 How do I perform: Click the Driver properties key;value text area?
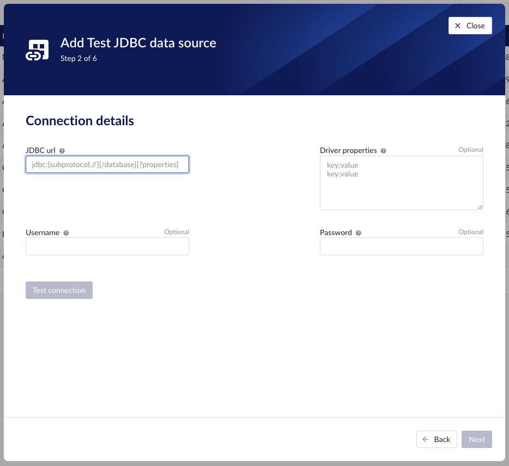[401, 182]
